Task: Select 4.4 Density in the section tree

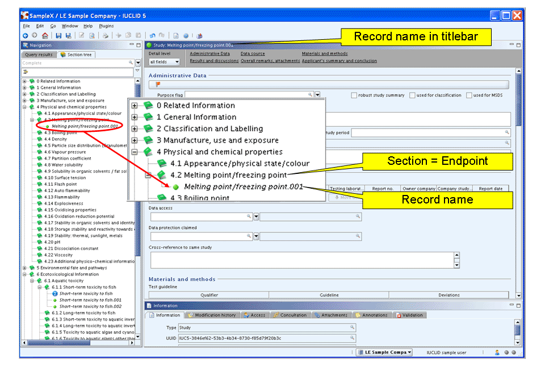Action: [x=55, y=139]
